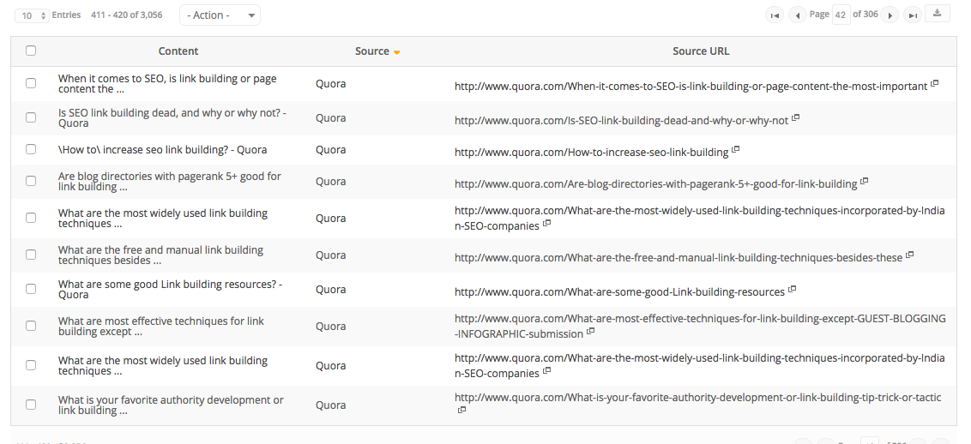
Task: Click the orange sort arrow beside Source
Action: pos(397,52)
